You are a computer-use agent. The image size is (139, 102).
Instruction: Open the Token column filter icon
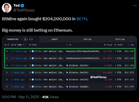click(115, 45)
